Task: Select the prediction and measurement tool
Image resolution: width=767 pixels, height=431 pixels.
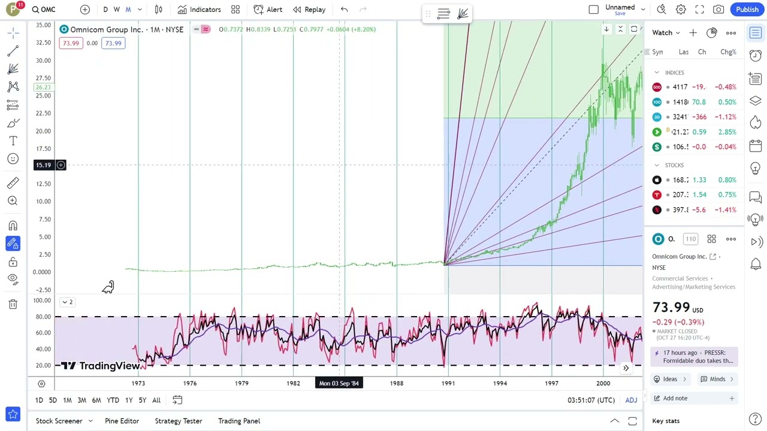Action: tap(13, 105)
